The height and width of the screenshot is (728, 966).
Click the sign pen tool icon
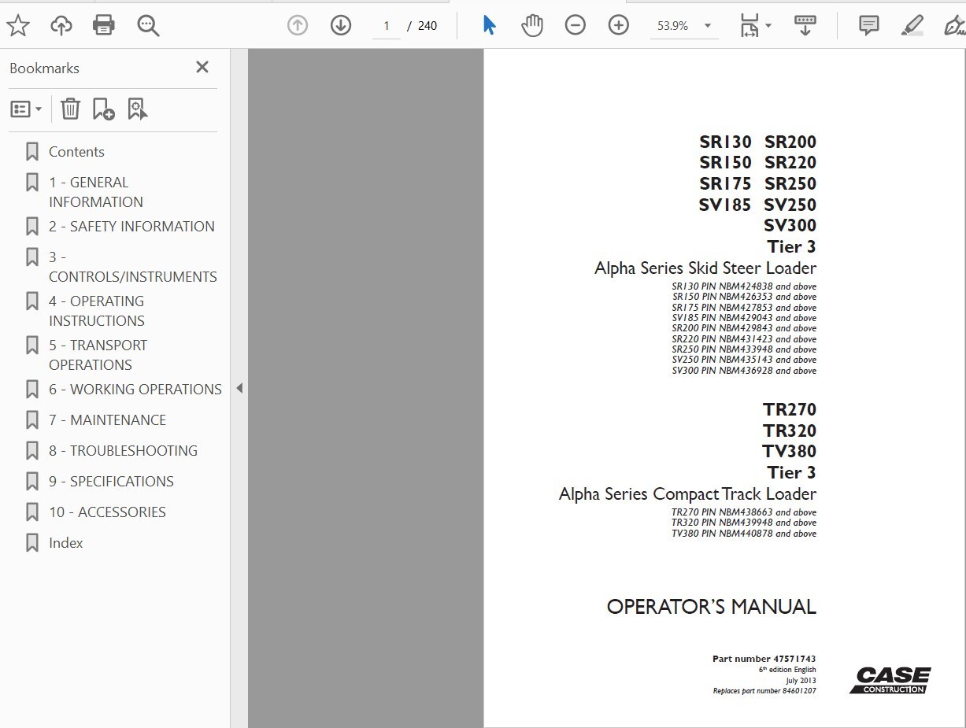pos(954,26)
